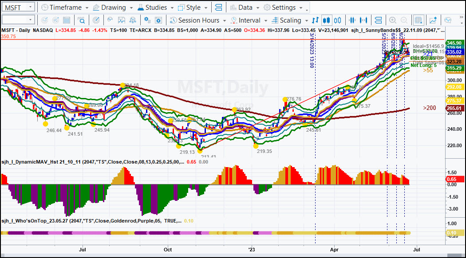The height and width of the screenshot is (258, 466).
Task: Switch to OHLC bar chart style
Action: (x=315, y=20)
